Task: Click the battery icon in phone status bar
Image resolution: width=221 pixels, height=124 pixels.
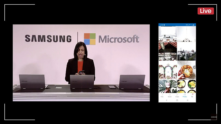Action: coord(194,25)
